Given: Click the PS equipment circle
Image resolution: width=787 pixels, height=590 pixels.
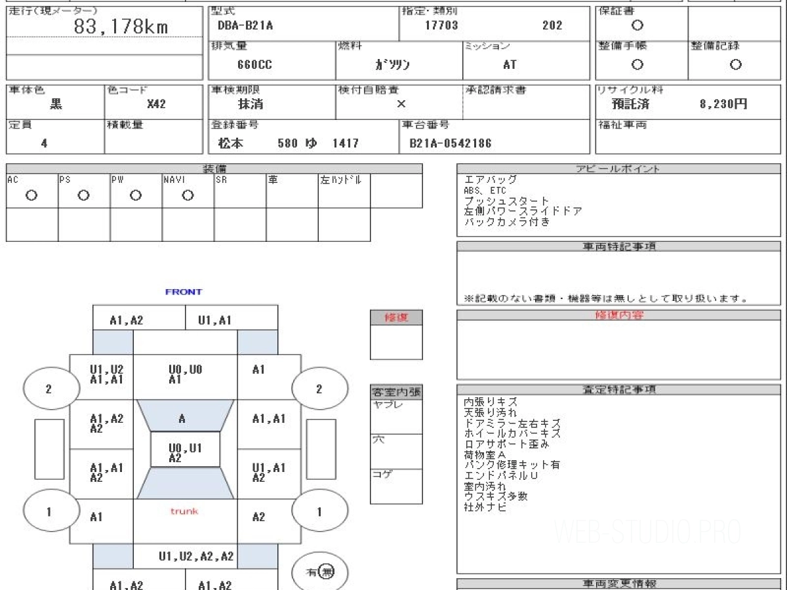Looking at the screenshot, I should click(83, 195).
